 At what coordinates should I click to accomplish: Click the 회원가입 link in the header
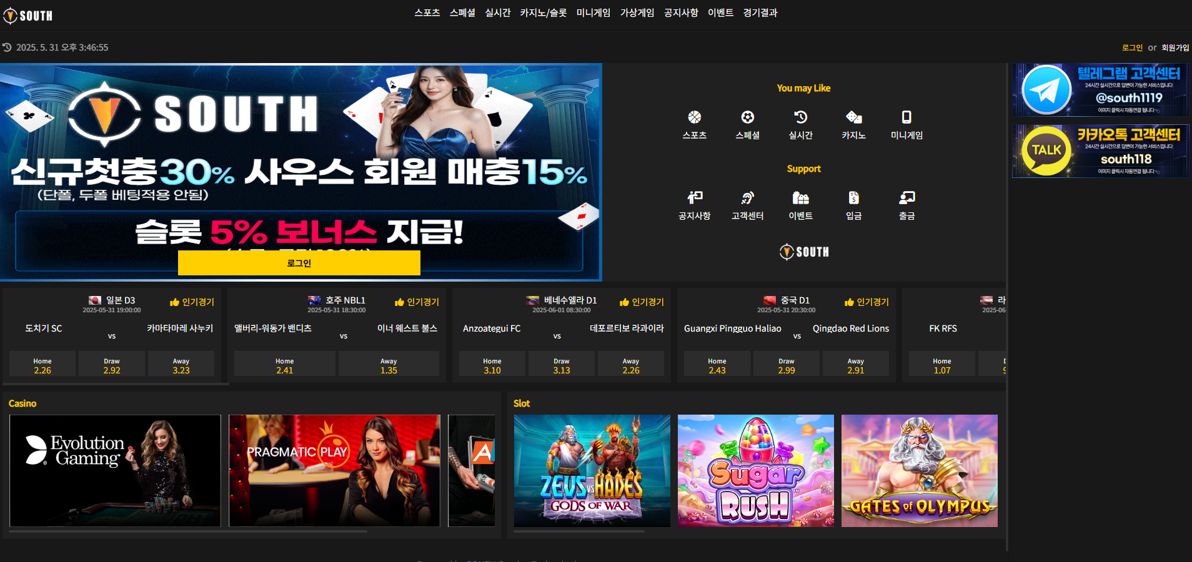point(1175,47)
